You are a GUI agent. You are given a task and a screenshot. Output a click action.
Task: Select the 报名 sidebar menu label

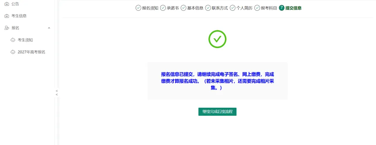[x=15, y=28]
